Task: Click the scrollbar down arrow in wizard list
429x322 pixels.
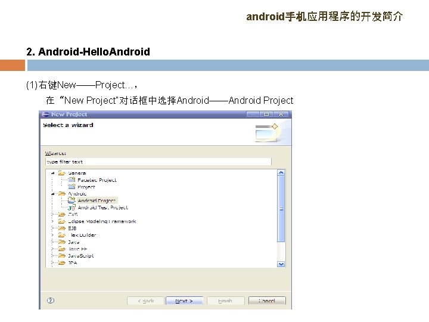Action: click(281, 264)
